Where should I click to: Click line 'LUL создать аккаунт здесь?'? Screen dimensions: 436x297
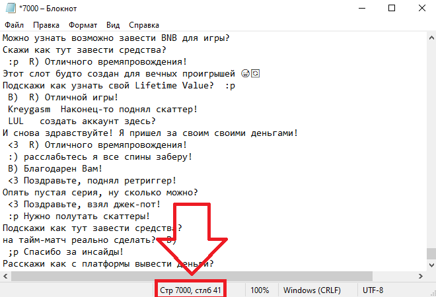pyautogui.click(x=82, y=121)
